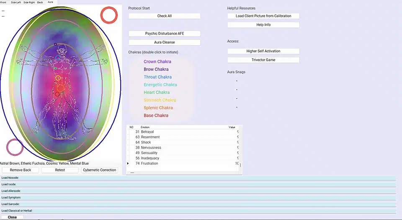Screen dimensions: 402x220
Task: Click the Emotion column header
Action: [x=145, y=127]
